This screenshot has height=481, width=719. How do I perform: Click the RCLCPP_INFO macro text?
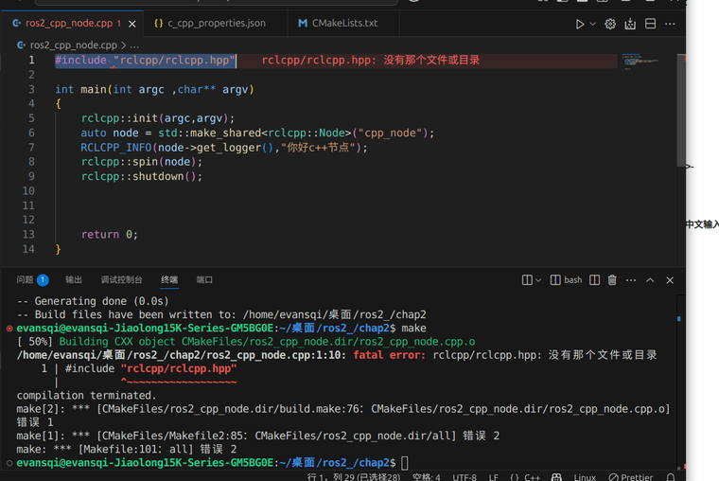coord(115,148)
